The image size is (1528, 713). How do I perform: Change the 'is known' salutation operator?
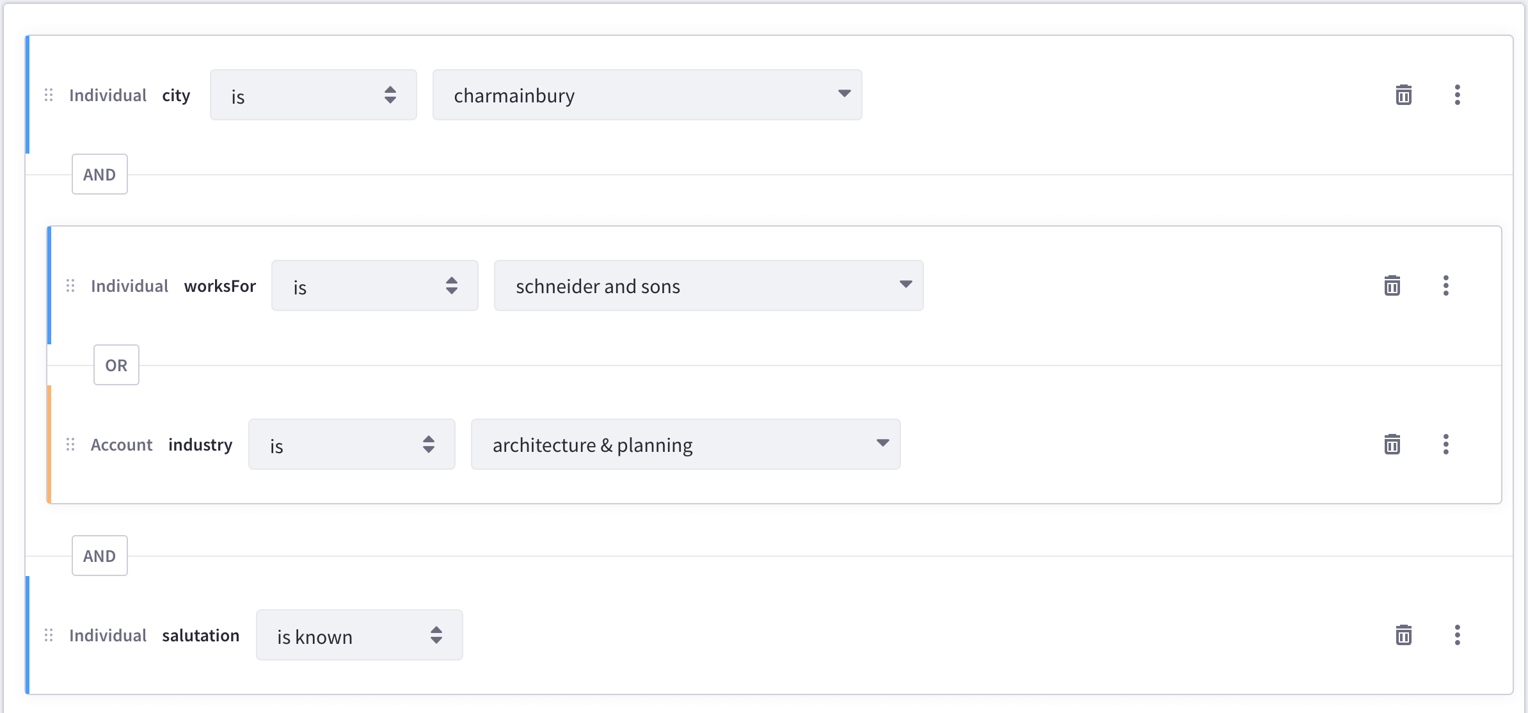[x=359, y=635]
